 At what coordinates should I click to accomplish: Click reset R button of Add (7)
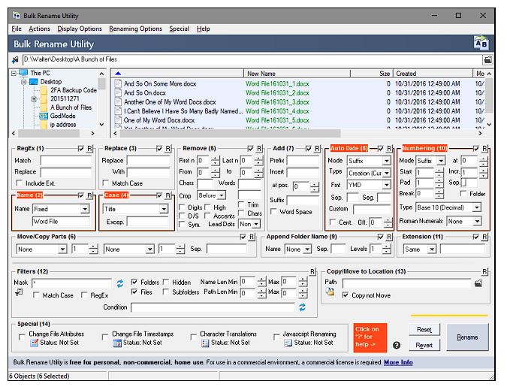[x=317, y=148]
